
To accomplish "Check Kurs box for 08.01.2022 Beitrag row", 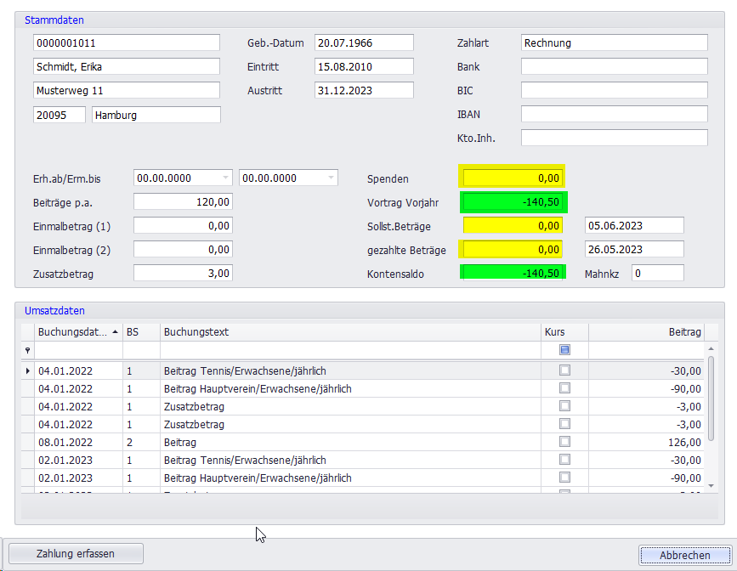I will click(564, 442).
